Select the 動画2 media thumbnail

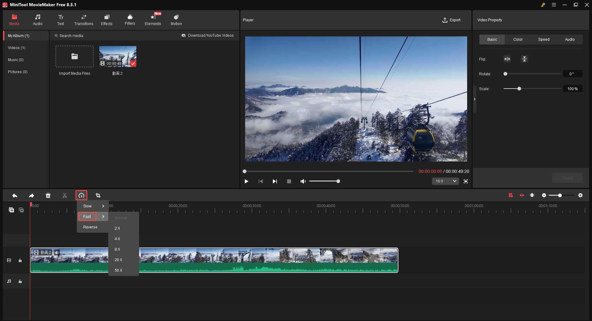click(117, 56)
